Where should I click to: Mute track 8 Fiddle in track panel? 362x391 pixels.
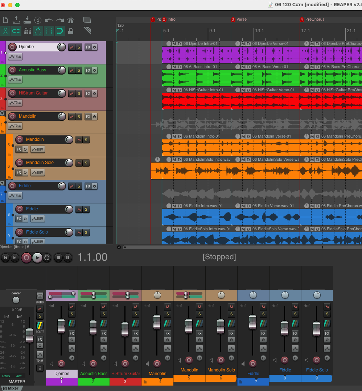79,210
